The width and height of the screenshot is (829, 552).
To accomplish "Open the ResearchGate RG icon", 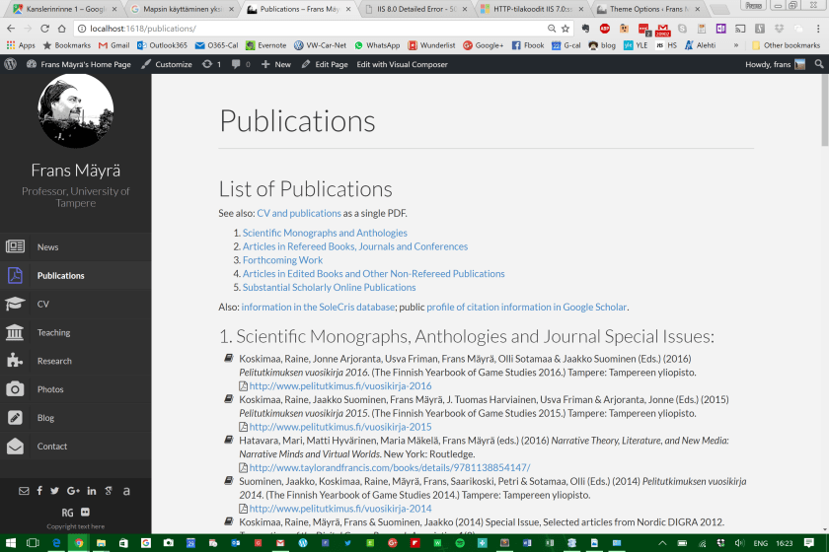I will (x=67, y=512).
